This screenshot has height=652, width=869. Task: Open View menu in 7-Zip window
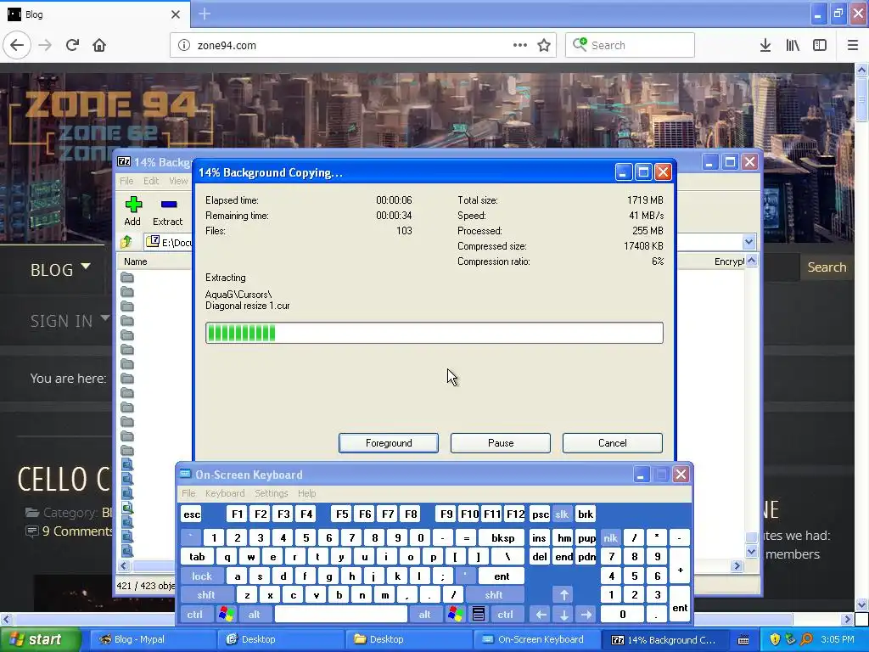coord(178,181)
